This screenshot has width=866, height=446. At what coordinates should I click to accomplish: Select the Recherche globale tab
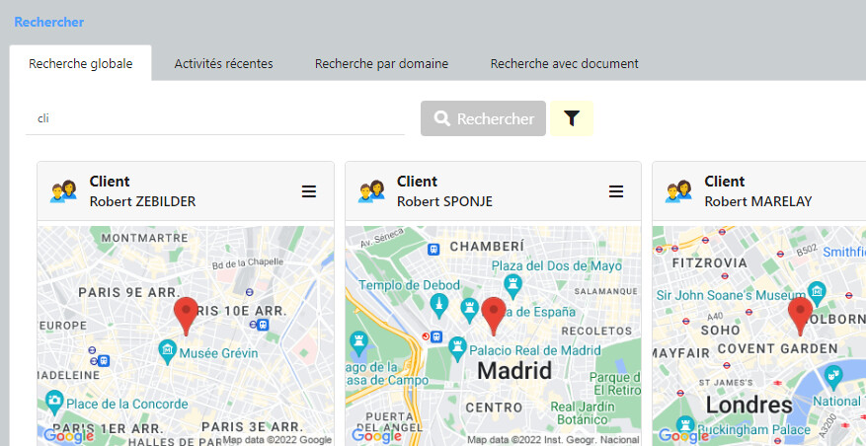(81, 63)
